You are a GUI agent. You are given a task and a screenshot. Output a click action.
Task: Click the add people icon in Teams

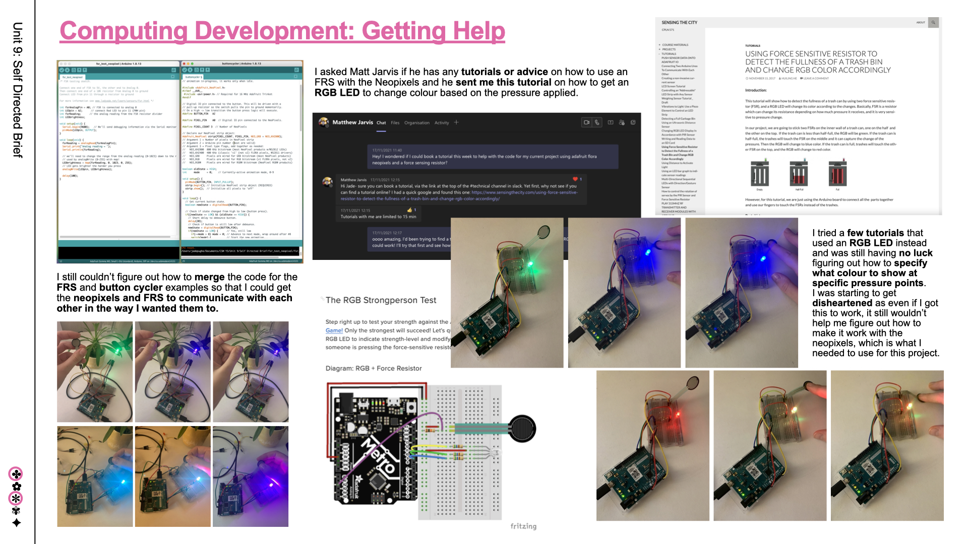pyautogui.click(x=622, y=122)
